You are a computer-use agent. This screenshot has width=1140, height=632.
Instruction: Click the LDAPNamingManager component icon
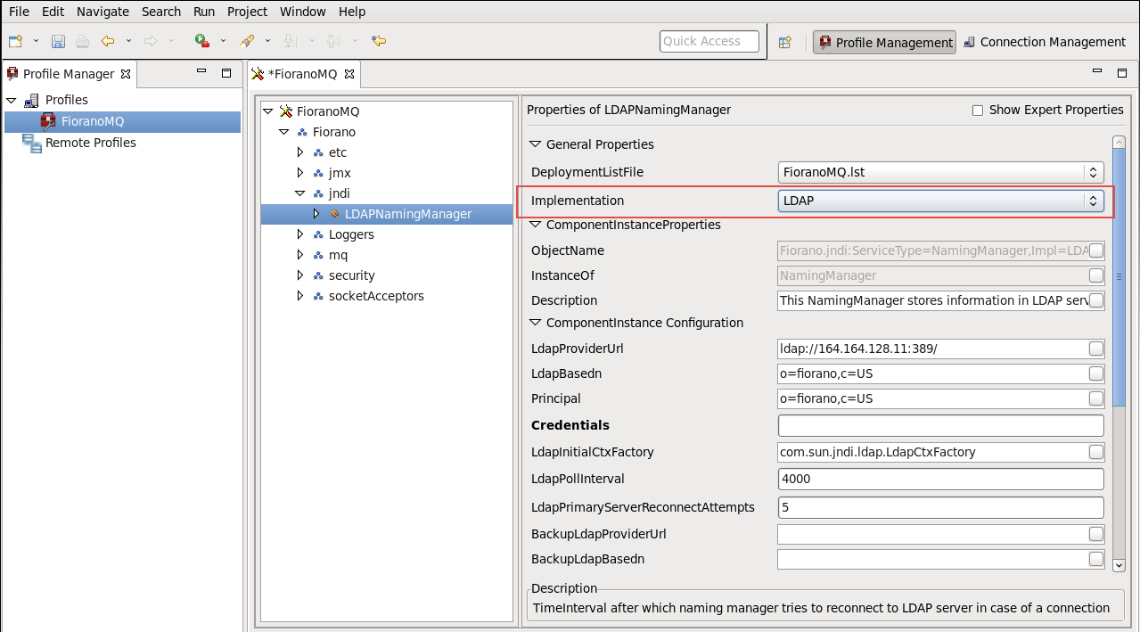pos(334,214)
